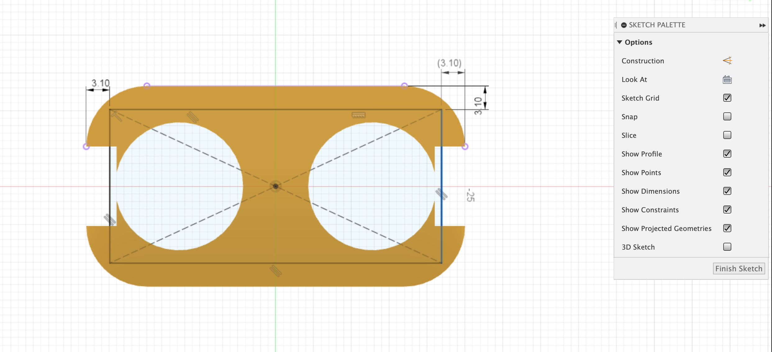Click the top-left purple arc endpoint
Image resolution: width=772 pixels, height=352 pixels.
click(147, 85)
